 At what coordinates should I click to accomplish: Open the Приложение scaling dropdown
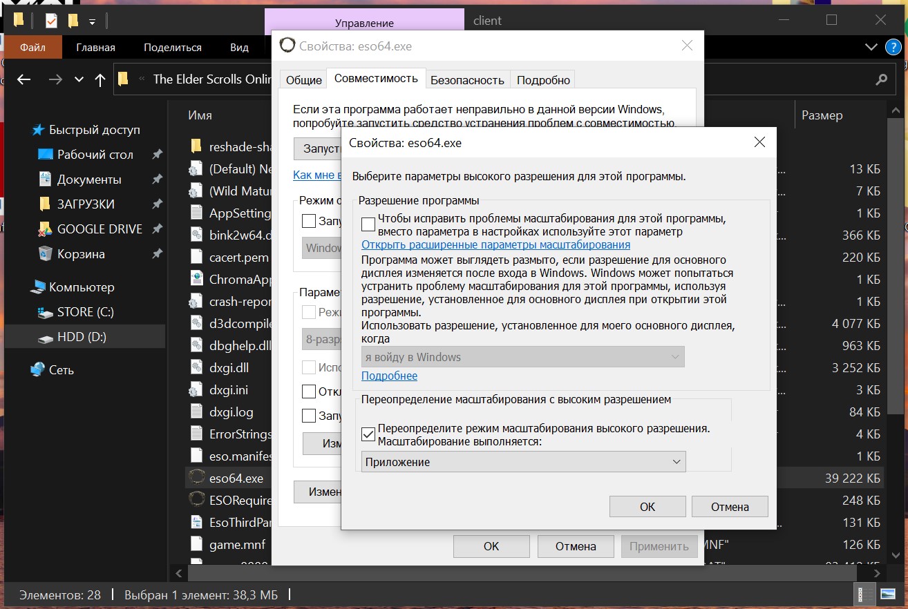coord(523,462)
